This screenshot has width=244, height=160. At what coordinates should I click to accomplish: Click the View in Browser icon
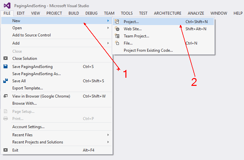[x=6, y=96]
